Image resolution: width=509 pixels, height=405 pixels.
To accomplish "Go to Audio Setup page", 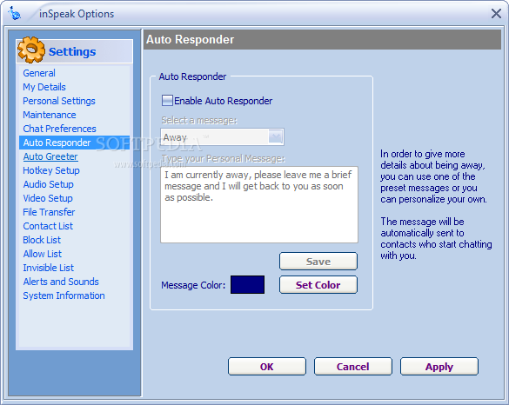I will (48, 184).
